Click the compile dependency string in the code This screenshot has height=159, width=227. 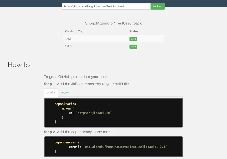[125, 147]
